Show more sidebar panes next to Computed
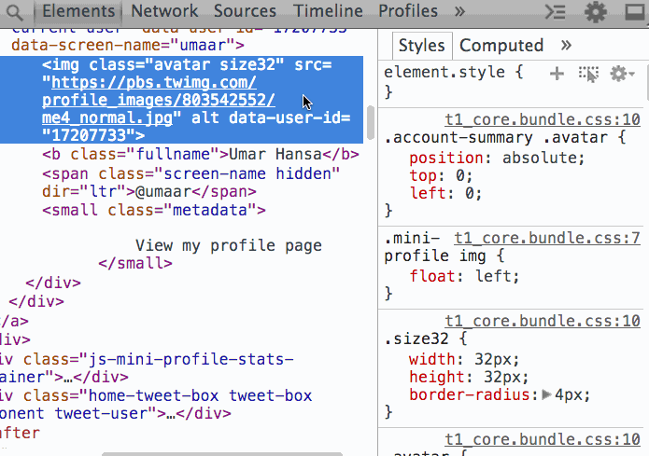 click(x=565, y=45)
